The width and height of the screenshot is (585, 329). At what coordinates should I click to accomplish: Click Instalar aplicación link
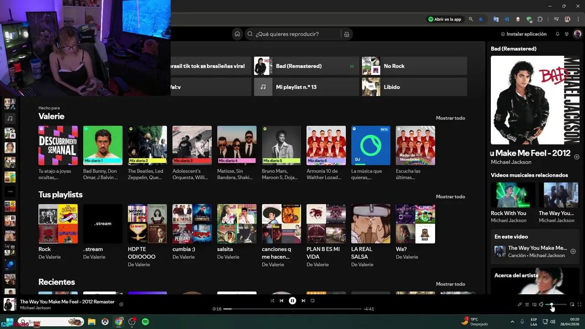(524, 34)
